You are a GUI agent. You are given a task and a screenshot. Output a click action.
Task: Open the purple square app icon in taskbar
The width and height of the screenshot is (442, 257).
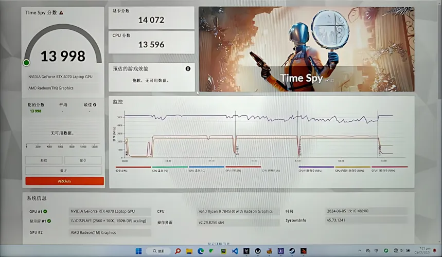(x=280, y=251)
